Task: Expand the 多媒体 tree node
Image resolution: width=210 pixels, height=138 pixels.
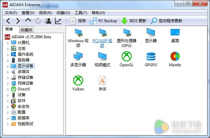Action: pos(8,72)
